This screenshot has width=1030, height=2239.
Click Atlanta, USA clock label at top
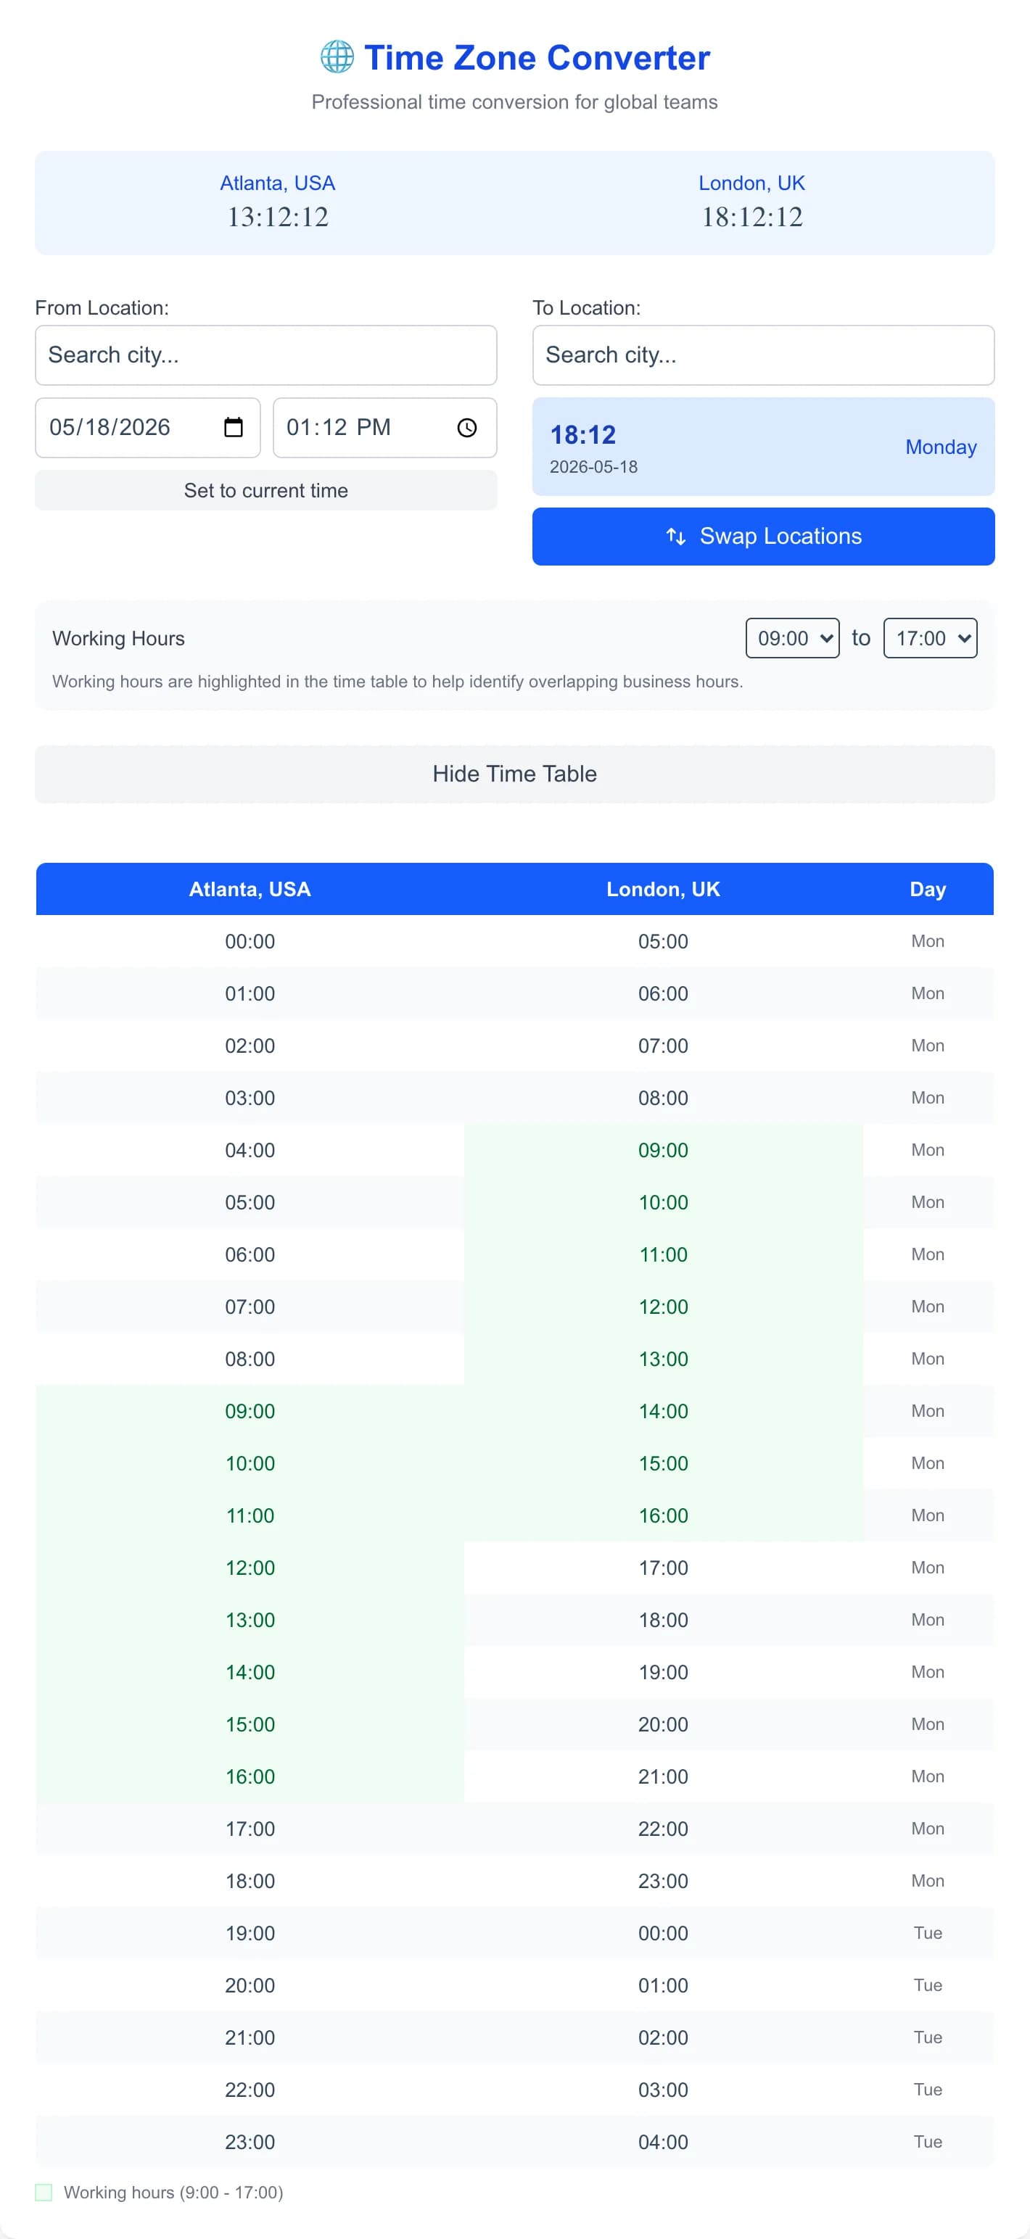(277, 183)
